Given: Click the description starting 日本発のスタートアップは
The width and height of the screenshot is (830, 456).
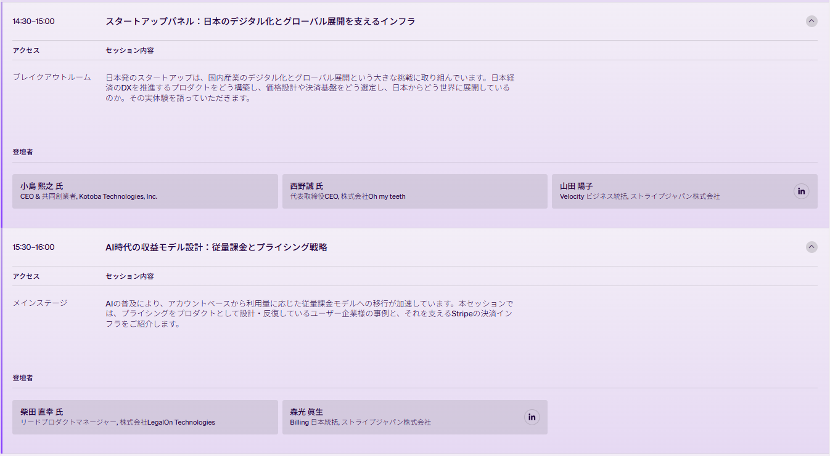Looking at the screenshot, I should (x=310, y=88).
